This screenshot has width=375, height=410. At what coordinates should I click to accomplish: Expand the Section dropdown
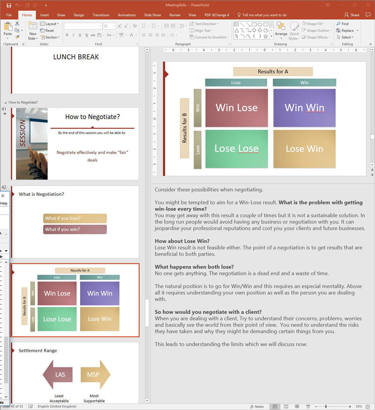tap(50, 37)
